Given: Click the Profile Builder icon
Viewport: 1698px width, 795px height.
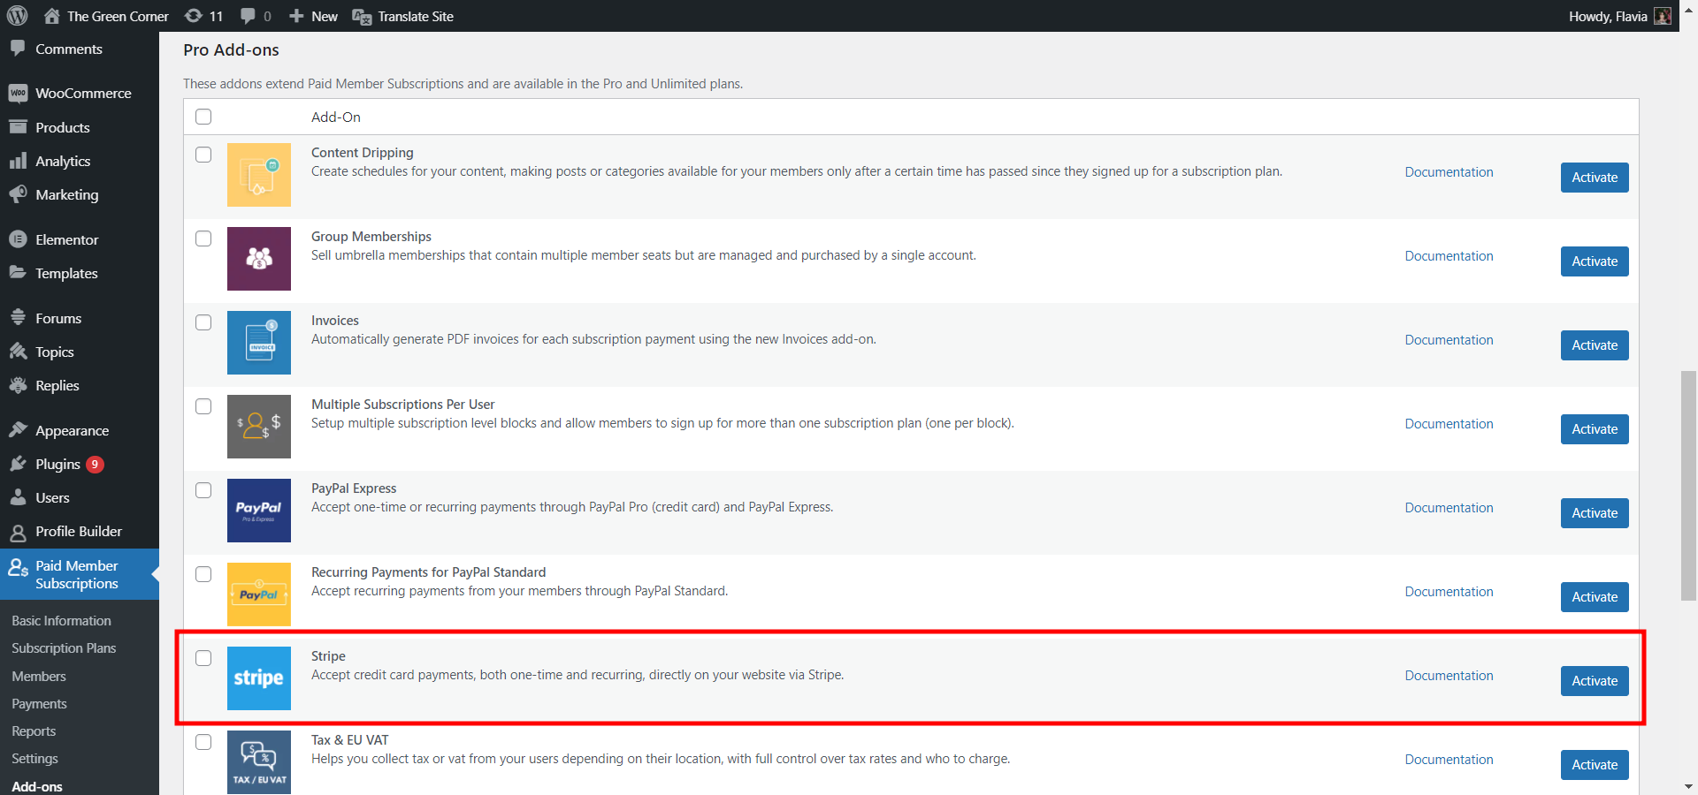Looking at the screenshot, I should tap(18, 532).
